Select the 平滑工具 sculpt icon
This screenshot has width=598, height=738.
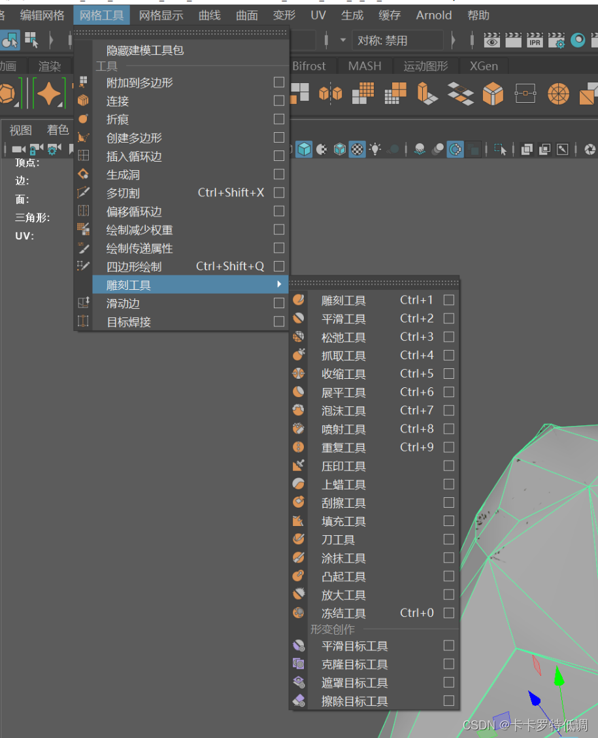click(299, 318)
